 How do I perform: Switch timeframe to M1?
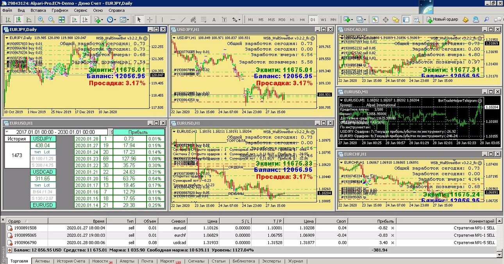point(250,20)
